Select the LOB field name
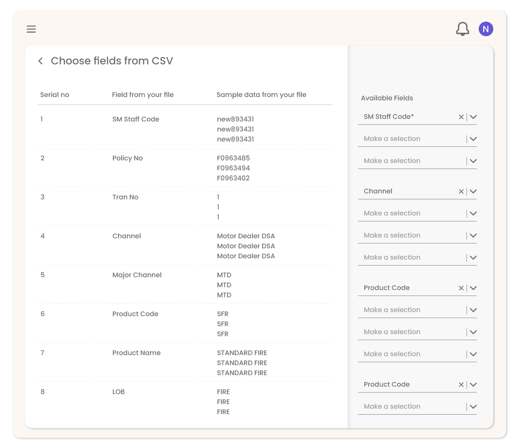 click(x=118, y=392)
